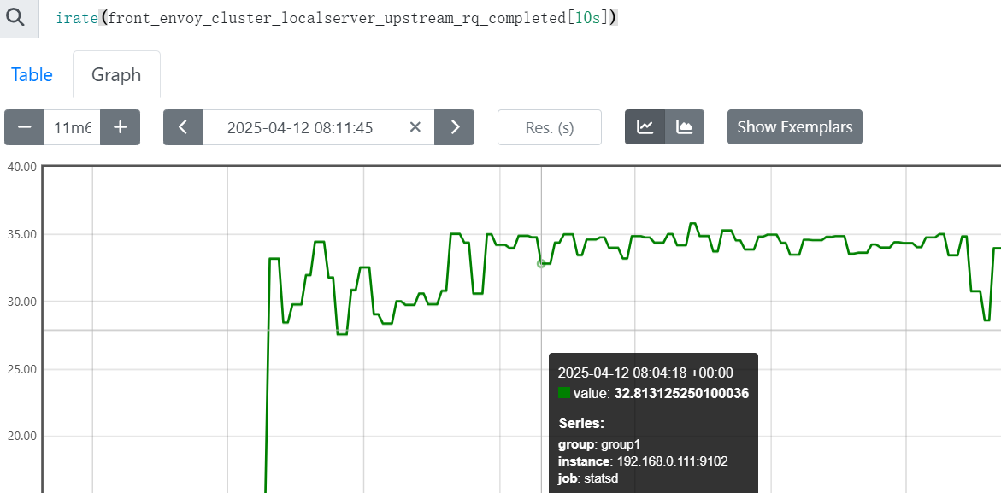Click the highlighted data point on the green line
This screenshot has height=493, width=1001.
pos(541,263)
